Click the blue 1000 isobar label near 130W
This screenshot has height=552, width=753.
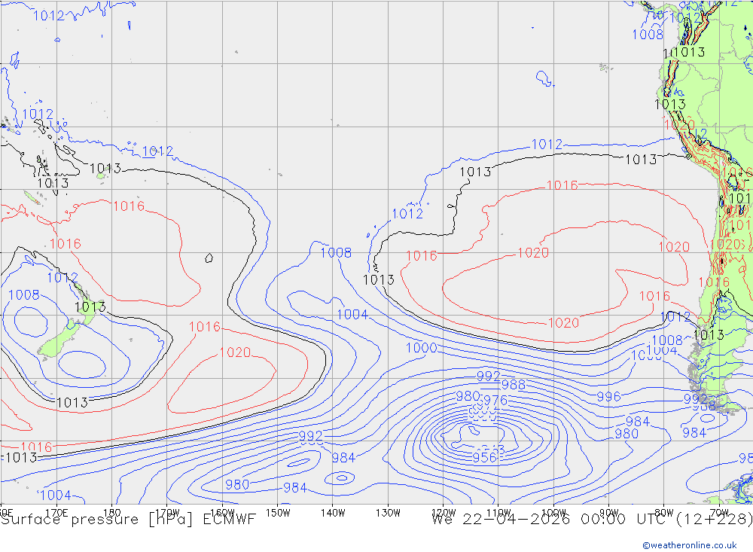coord(421,348)
